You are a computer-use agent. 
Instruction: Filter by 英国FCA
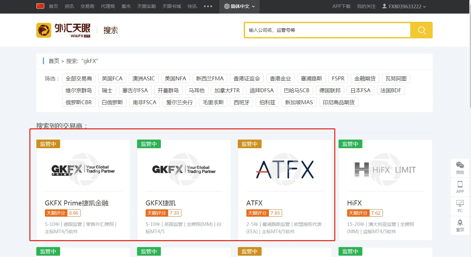pos(112,78)
